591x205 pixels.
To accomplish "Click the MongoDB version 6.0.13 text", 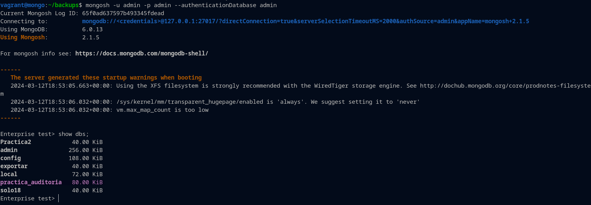I will click(x=92, y=29).
